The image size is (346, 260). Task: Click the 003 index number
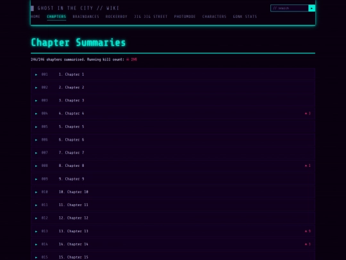coord(45,100)
